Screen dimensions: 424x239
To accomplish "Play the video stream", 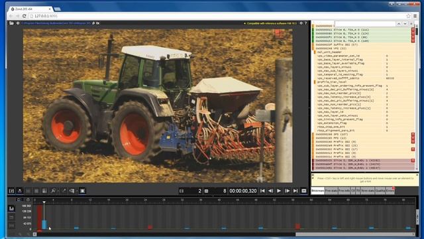I will 279,191.
